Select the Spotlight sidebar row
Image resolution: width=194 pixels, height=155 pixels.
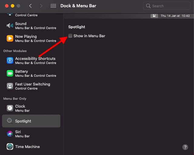[x=31, y=121]
